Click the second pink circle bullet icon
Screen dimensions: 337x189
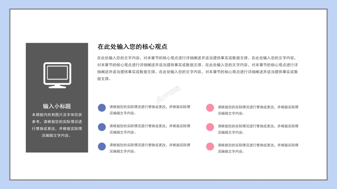(210, 127)
